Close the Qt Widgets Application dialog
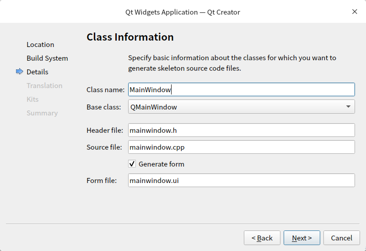Screen dimensions: 366x251 click(355, 12)
